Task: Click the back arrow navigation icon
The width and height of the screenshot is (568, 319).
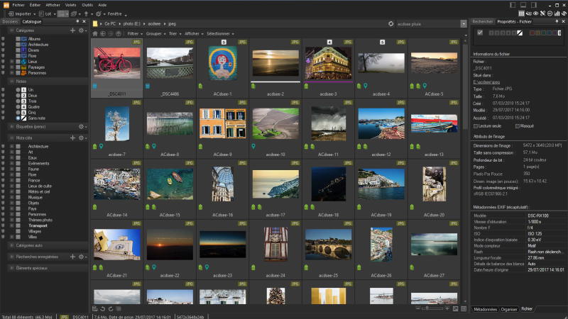Action: 103,33
